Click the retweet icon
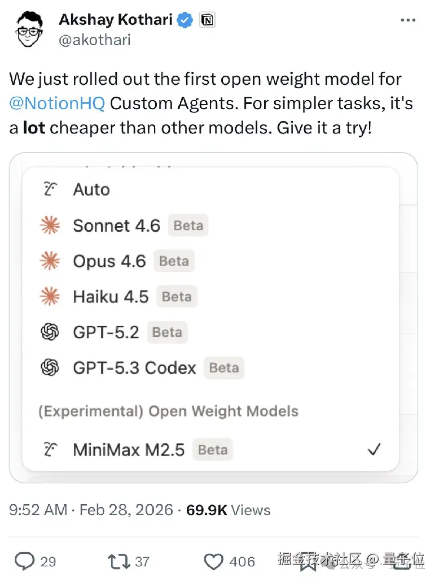Image resolution: width=439 pixels, height=581 pixels. (x=120, y=561)
